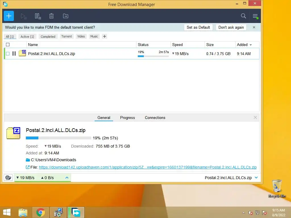
Task: Click network tray icon
Action: pos(257,212)
